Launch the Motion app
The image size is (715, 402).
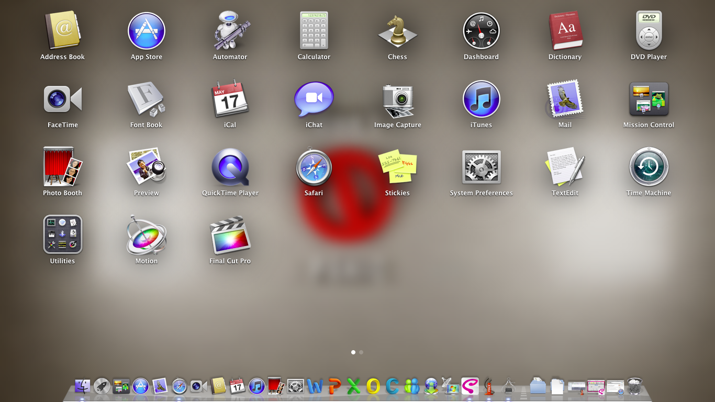[x=147, y=234]
